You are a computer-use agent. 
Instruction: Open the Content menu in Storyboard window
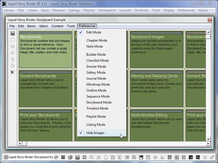click(57, 26)
